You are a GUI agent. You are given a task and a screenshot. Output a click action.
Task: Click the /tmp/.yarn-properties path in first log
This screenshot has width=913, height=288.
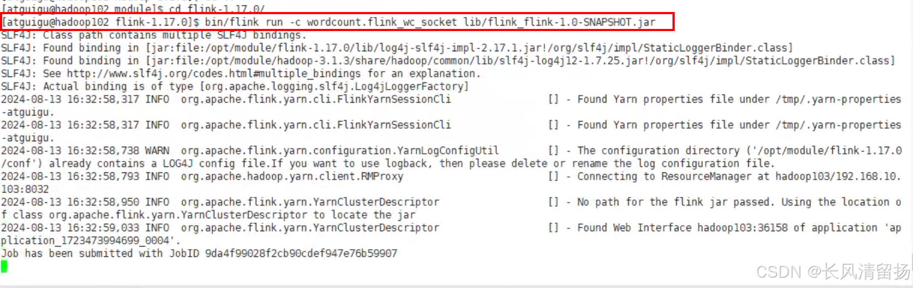[x=839, y=99]
